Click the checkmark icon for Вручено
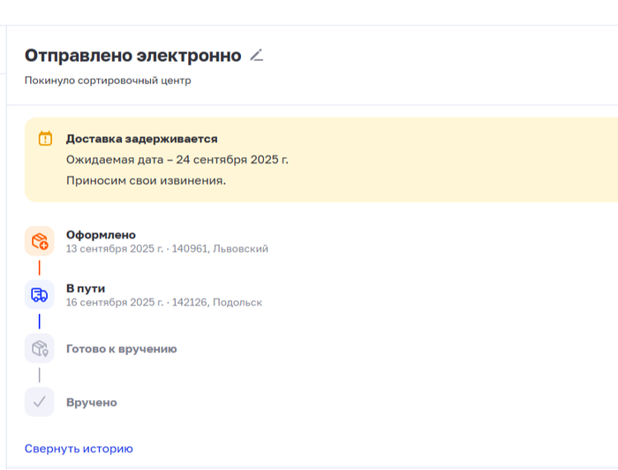The width and height of the screenshot is (618, 470). (x=40, y=402)
